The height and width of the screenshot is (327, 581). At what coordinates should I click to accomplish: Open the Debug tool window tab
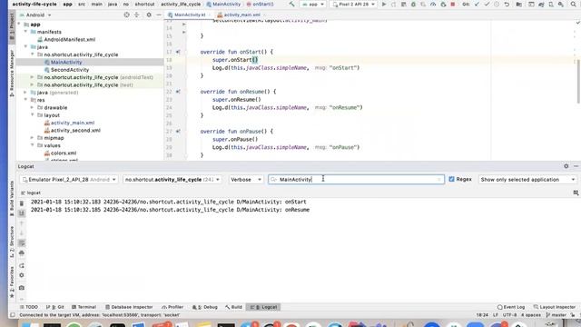point(205,307)
